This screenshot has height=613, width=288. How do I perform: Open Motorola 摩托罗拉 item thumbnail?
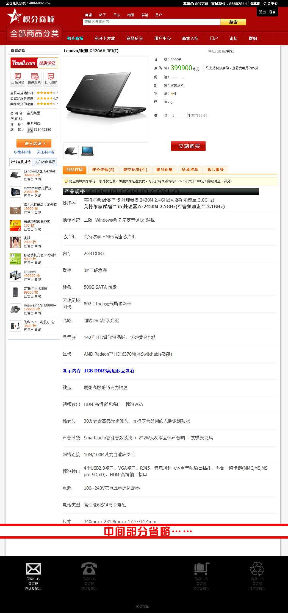click(x=15, y=192)
